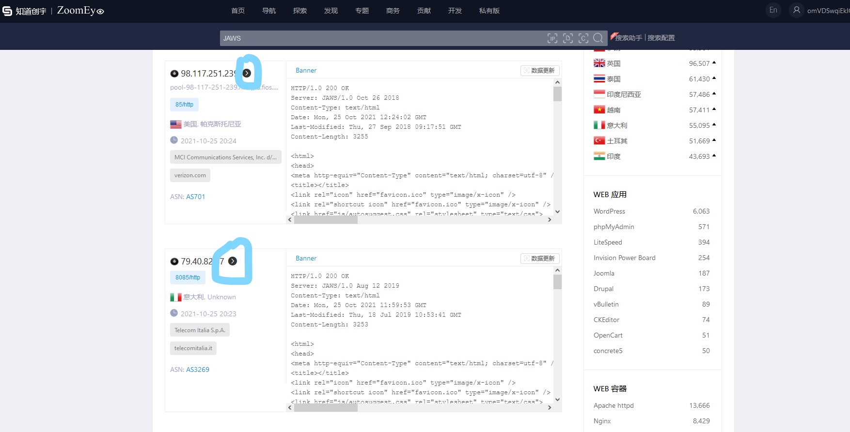Click the 85/http port tag
The image size is (850, 432).
[184, 105]
